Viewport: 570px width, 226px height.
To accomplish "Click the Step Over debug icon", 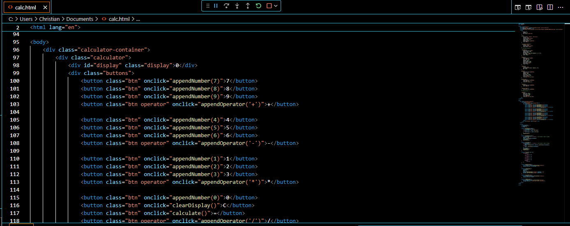I will (226, 6).
